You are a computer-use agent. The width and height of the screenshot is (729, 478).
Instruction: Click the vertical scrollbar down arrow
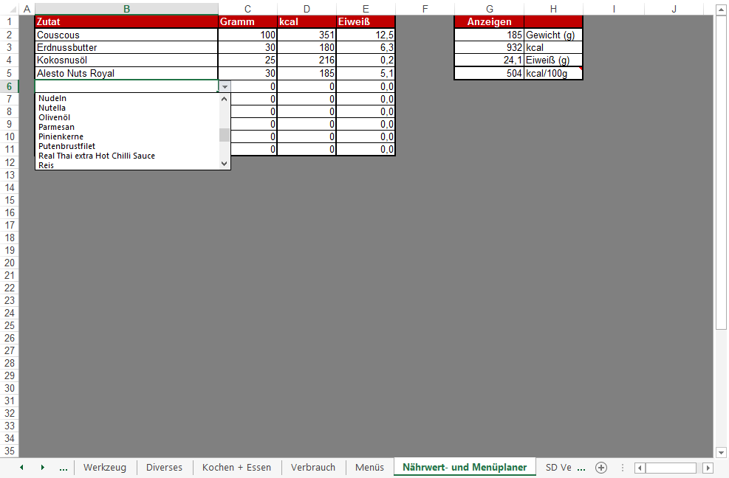[x=721, y=451]
